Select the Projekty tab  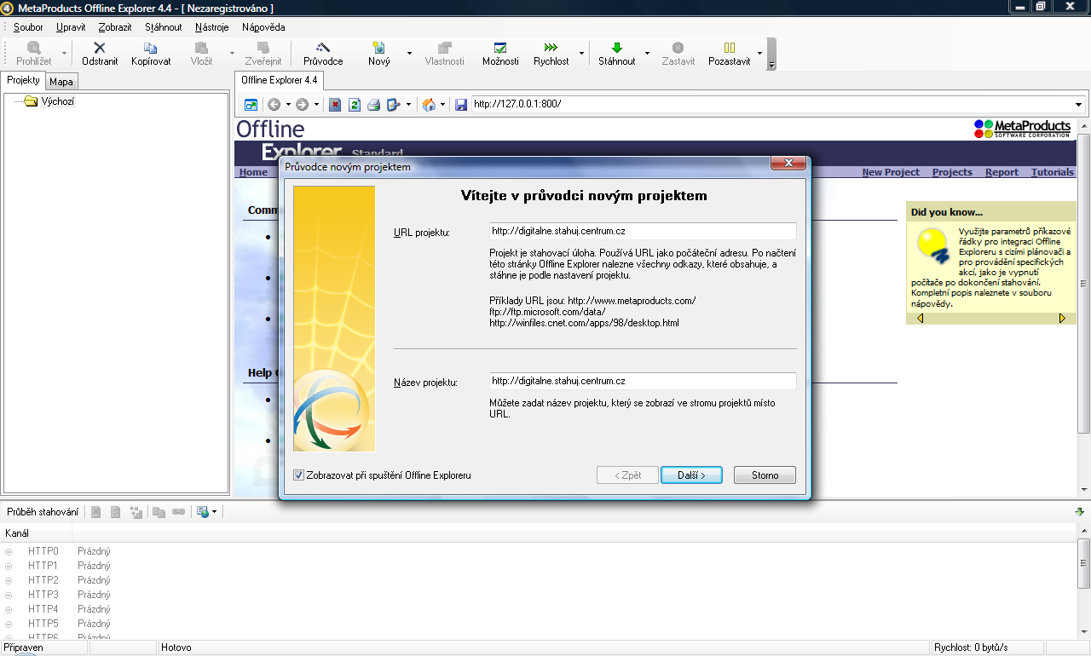click(x=23, y=80)
